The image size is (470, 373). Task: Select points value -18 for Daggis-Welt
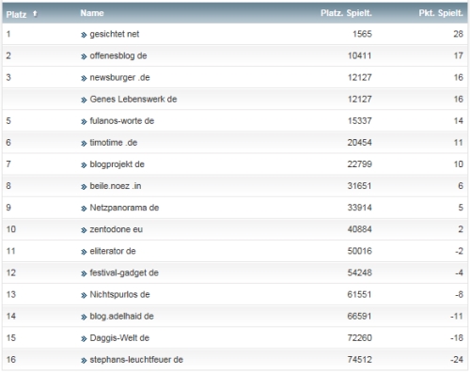pos(457,337)
